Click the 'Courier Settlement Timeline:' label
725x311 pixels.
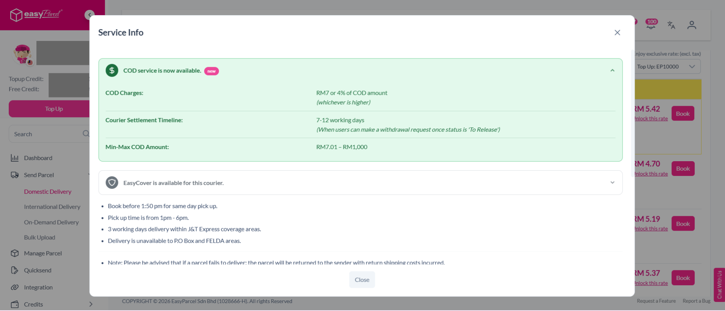coord(144,120)
